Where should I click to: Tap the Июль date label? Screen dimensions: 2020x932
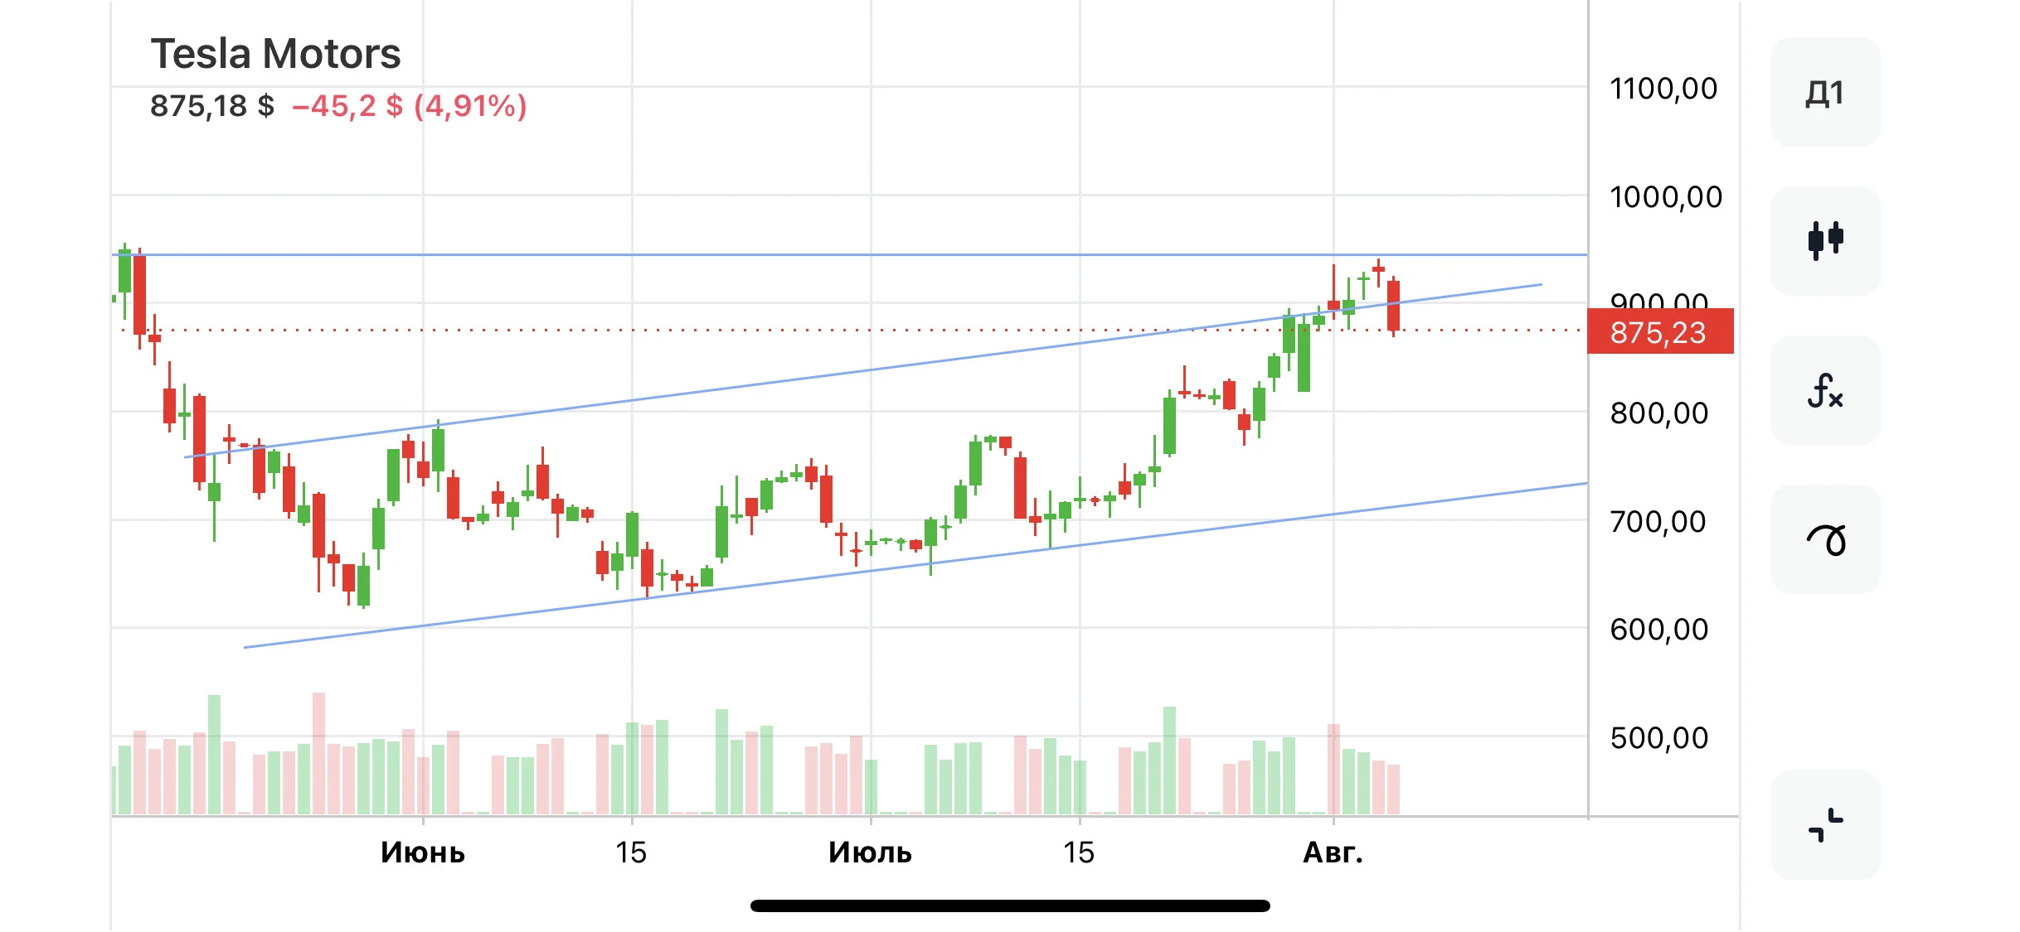[x=871, y=852]
